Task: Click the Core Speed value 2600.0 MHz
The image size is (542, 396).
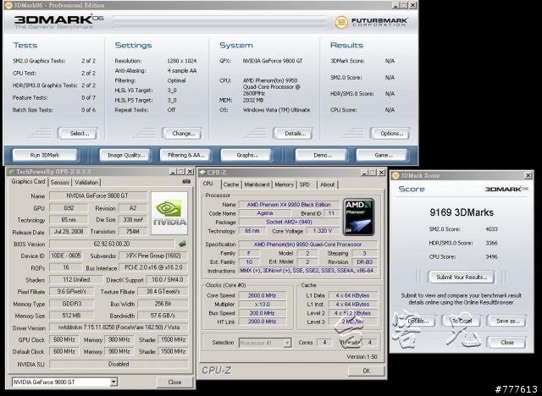Action: click(262, 295)
